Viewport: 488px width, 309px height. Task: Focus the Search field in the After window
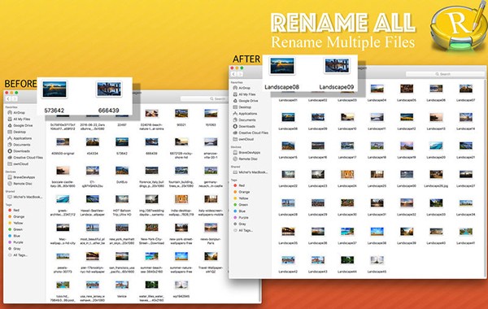(x=446, y=74)
